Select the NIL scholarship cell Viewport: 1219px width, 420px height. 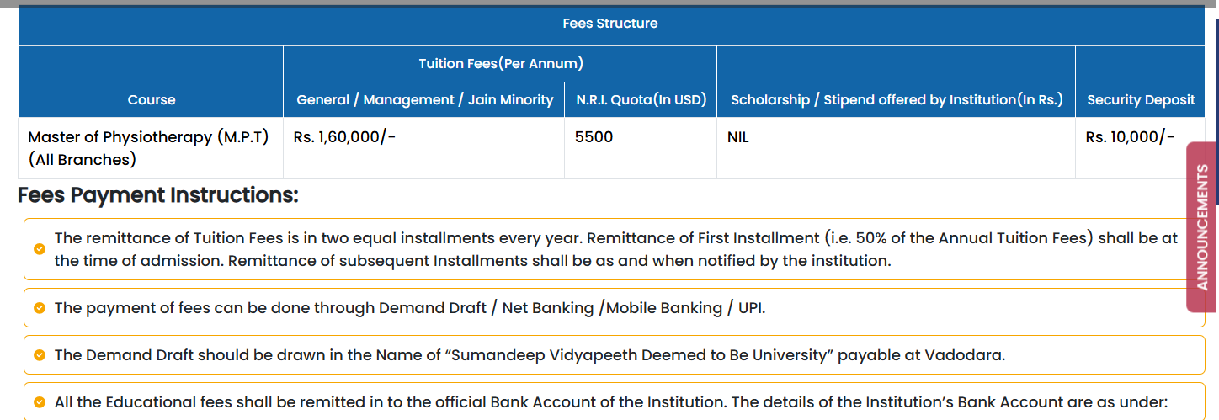pyautogui.click(x=737, y=137)
